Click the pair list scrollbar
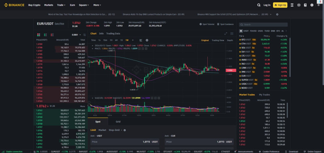 pos(290,57)
